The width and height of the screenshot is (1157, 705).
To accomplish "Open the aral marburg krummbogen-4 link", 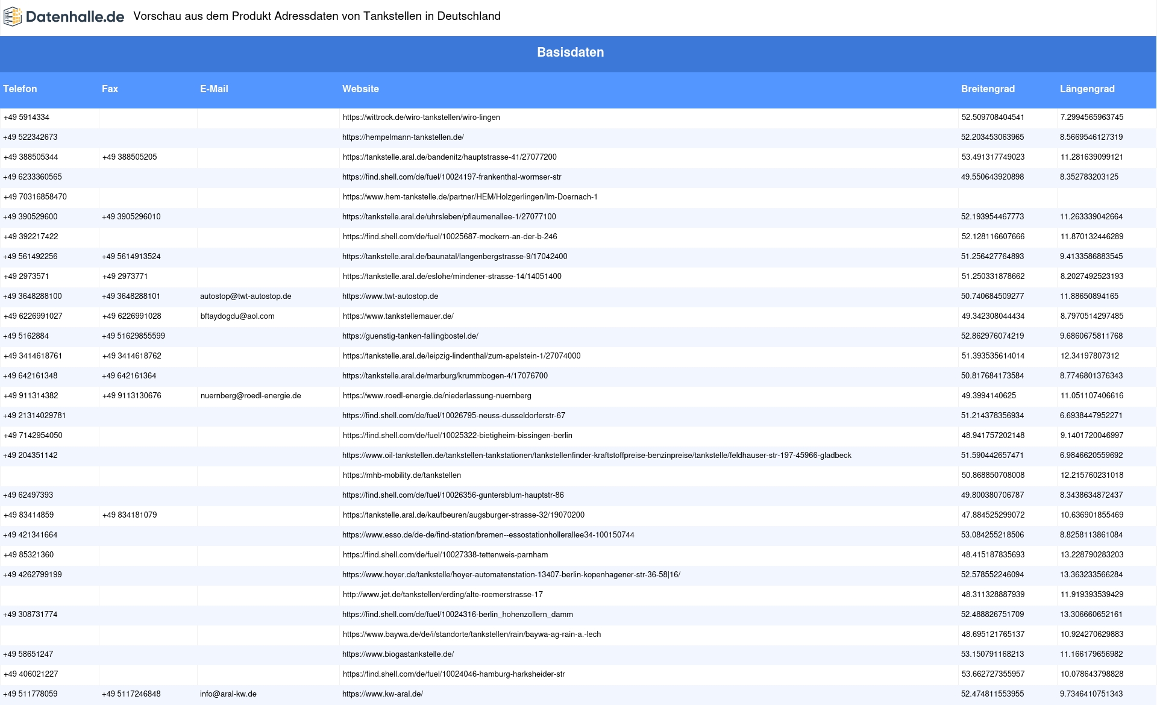I will pos(445,376).
